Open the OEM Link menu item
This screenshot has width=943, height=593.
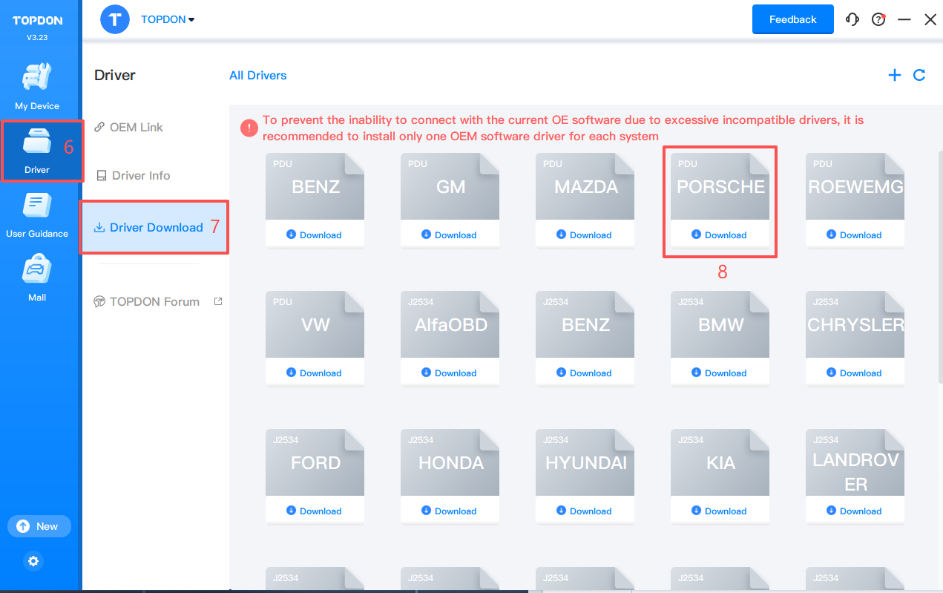pyautogui.click(x=136, y=127)
